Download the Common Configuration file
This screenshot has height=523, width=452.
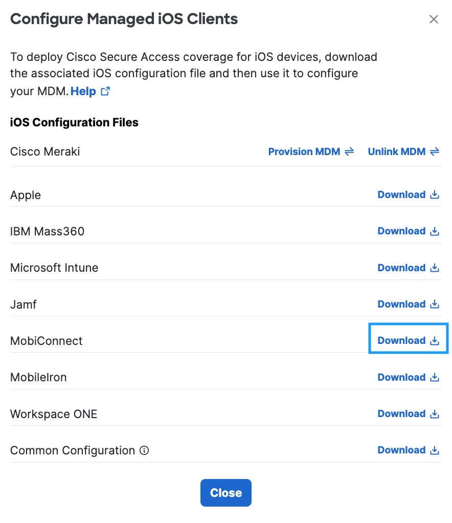[409, 450]
